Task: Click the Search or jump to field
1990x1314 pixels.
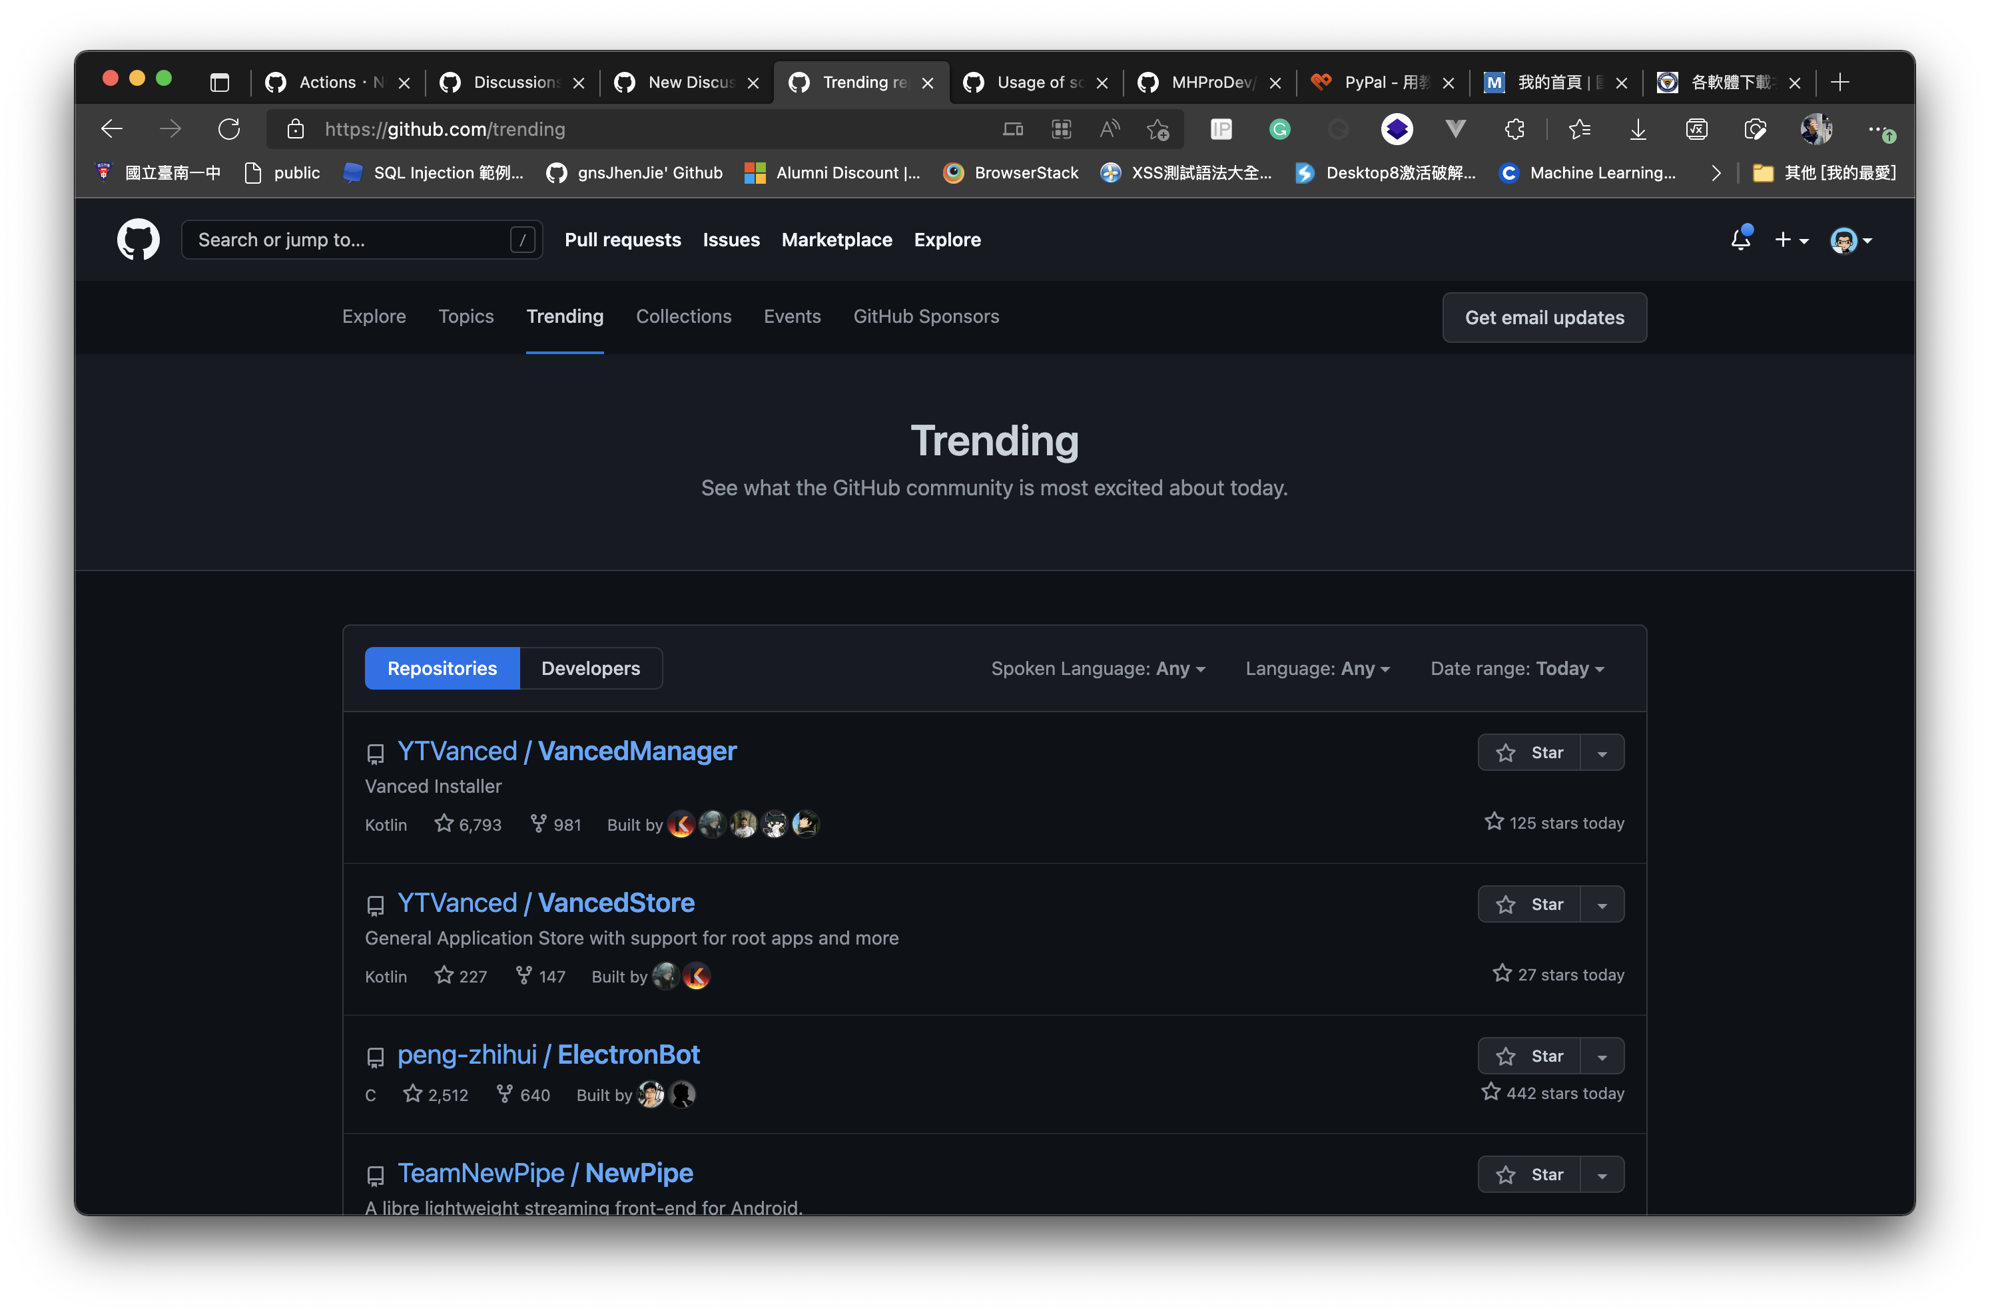Action: [352, 240]
